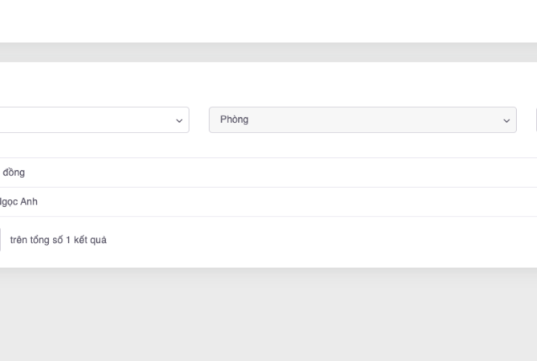Click the cut-off control right of Phòng
Image resolution: width=537 pixels, height=361 pixels.
[535, 120]
